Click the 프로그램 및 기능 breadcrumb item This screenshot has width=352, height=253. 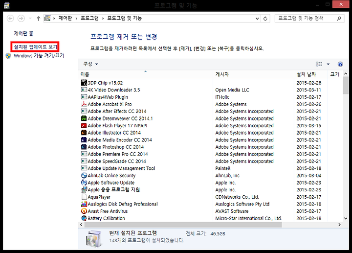[x=124, y=18]
